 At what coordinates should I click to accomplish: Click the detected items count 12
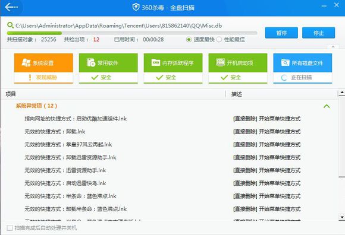(x=96, y=40)
